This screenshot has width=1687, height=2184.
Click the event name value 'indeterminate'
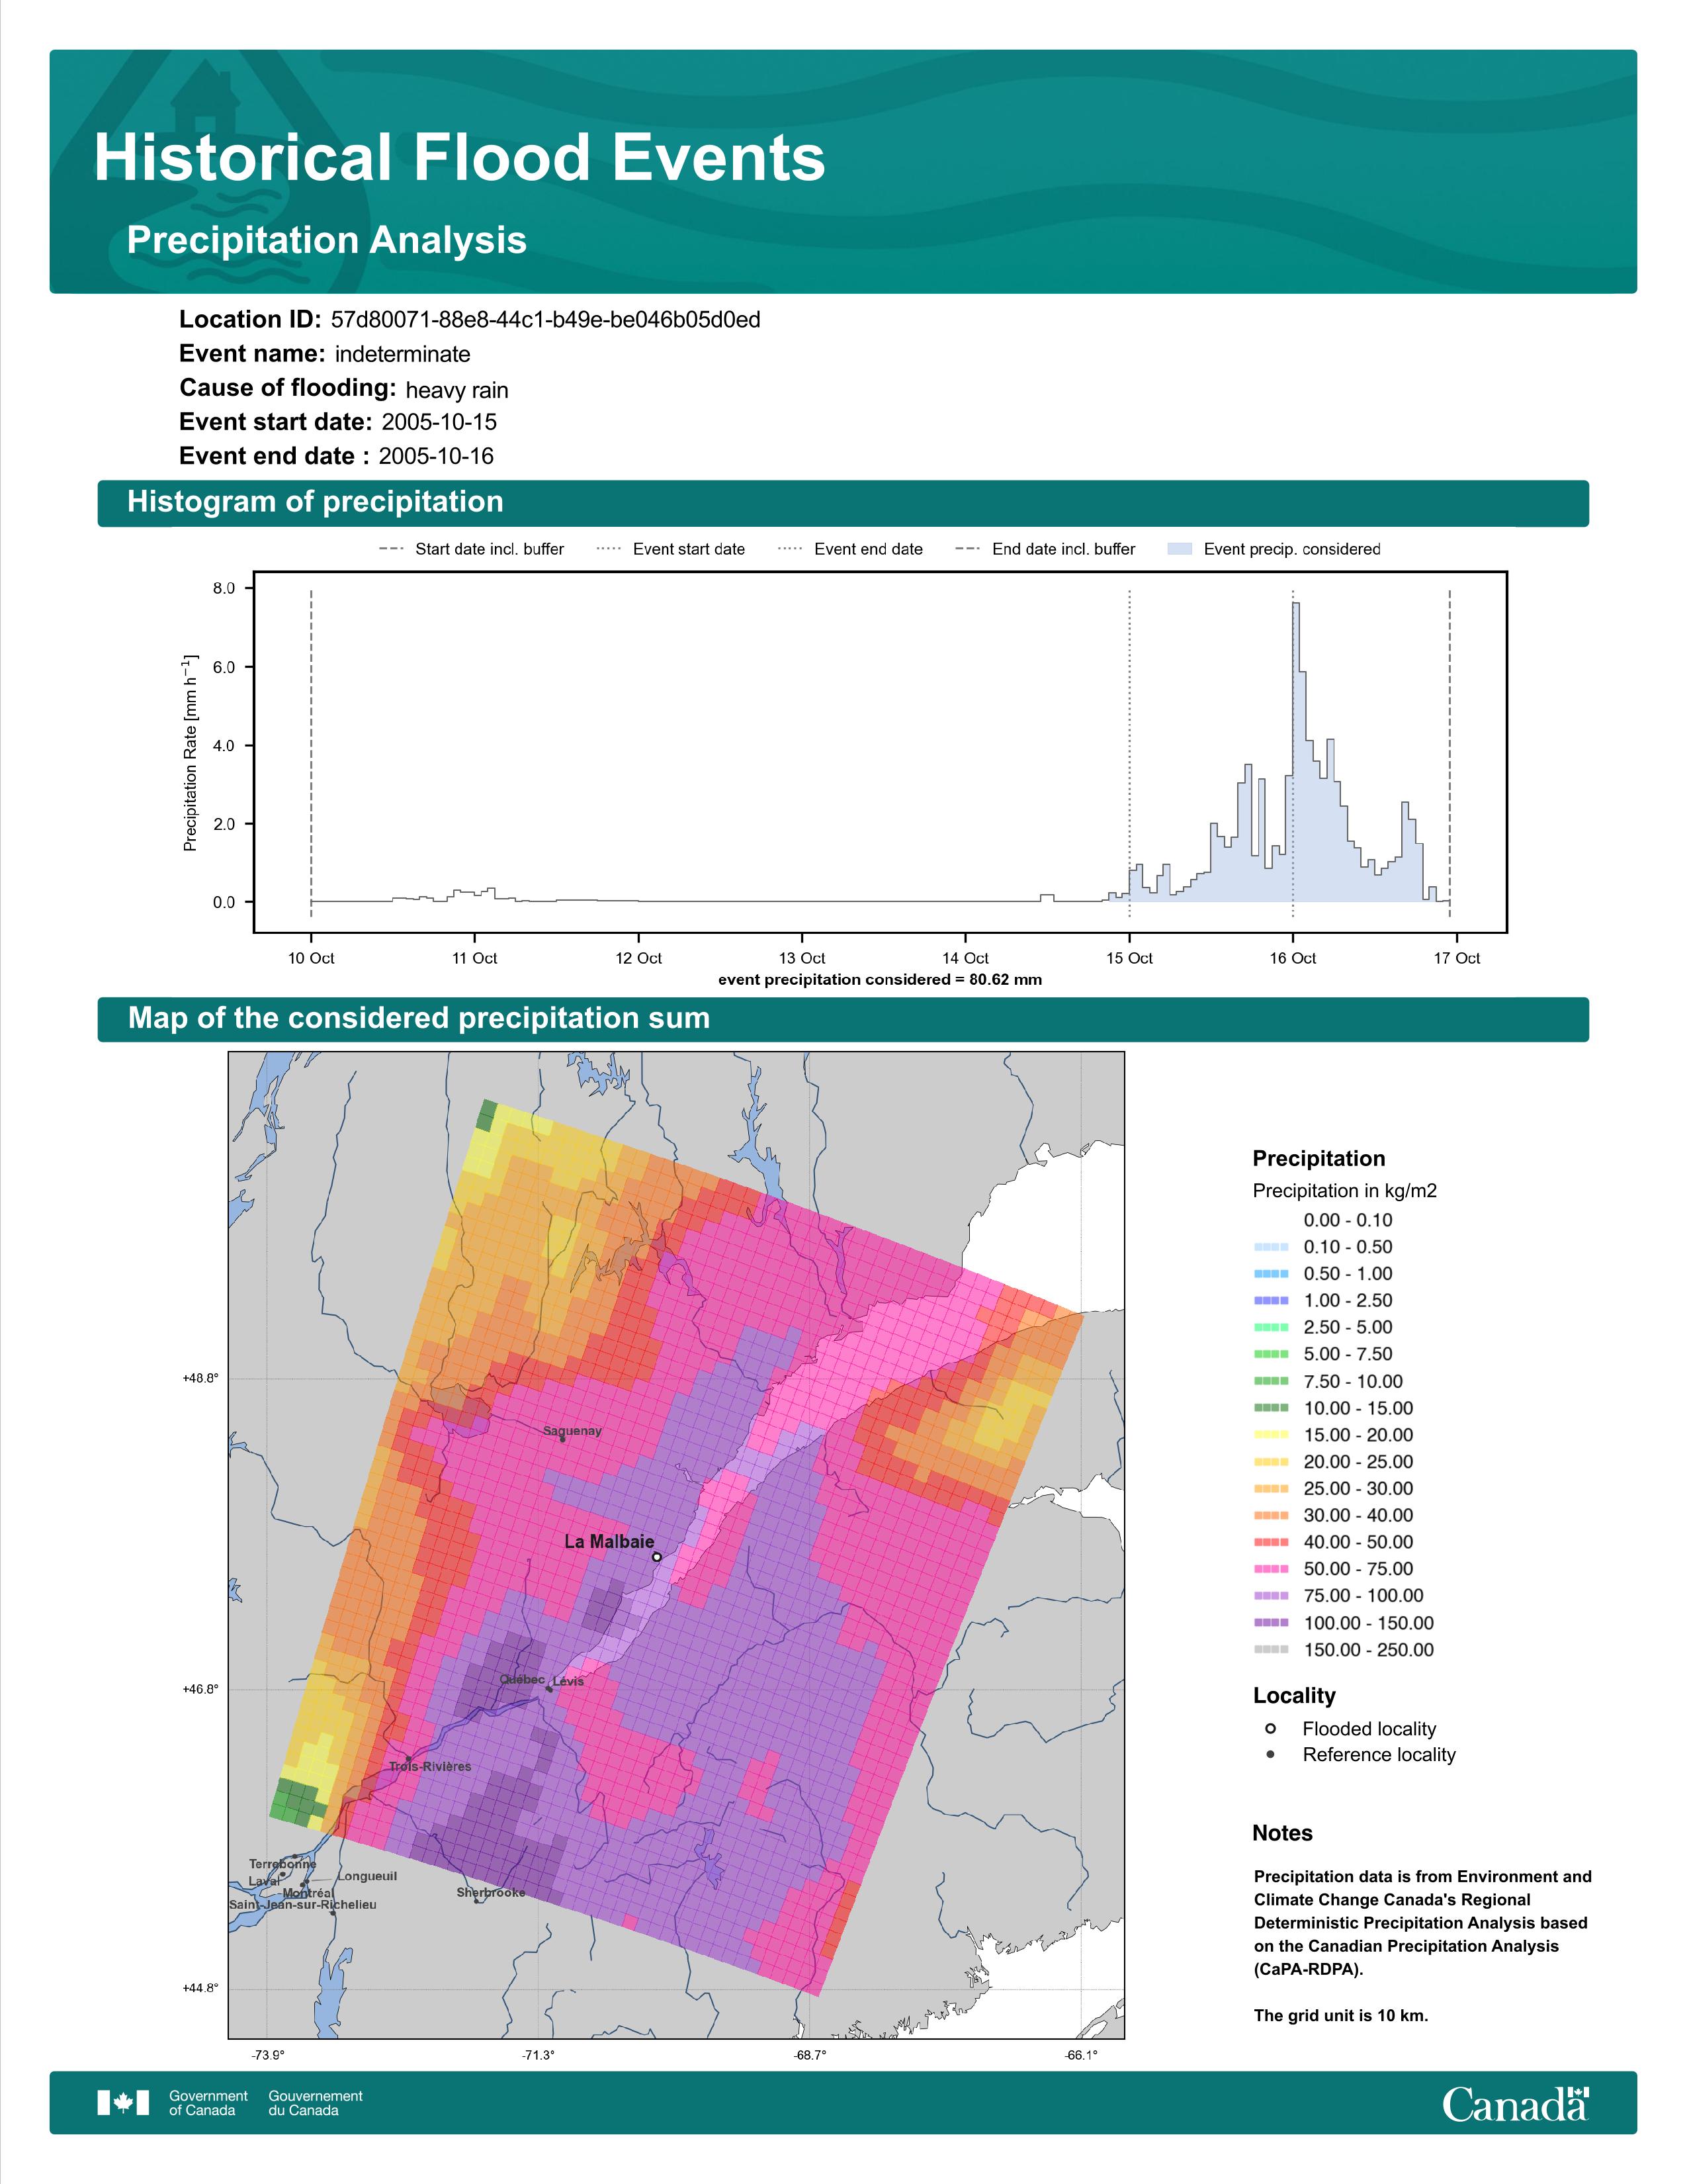coord(403,354)
